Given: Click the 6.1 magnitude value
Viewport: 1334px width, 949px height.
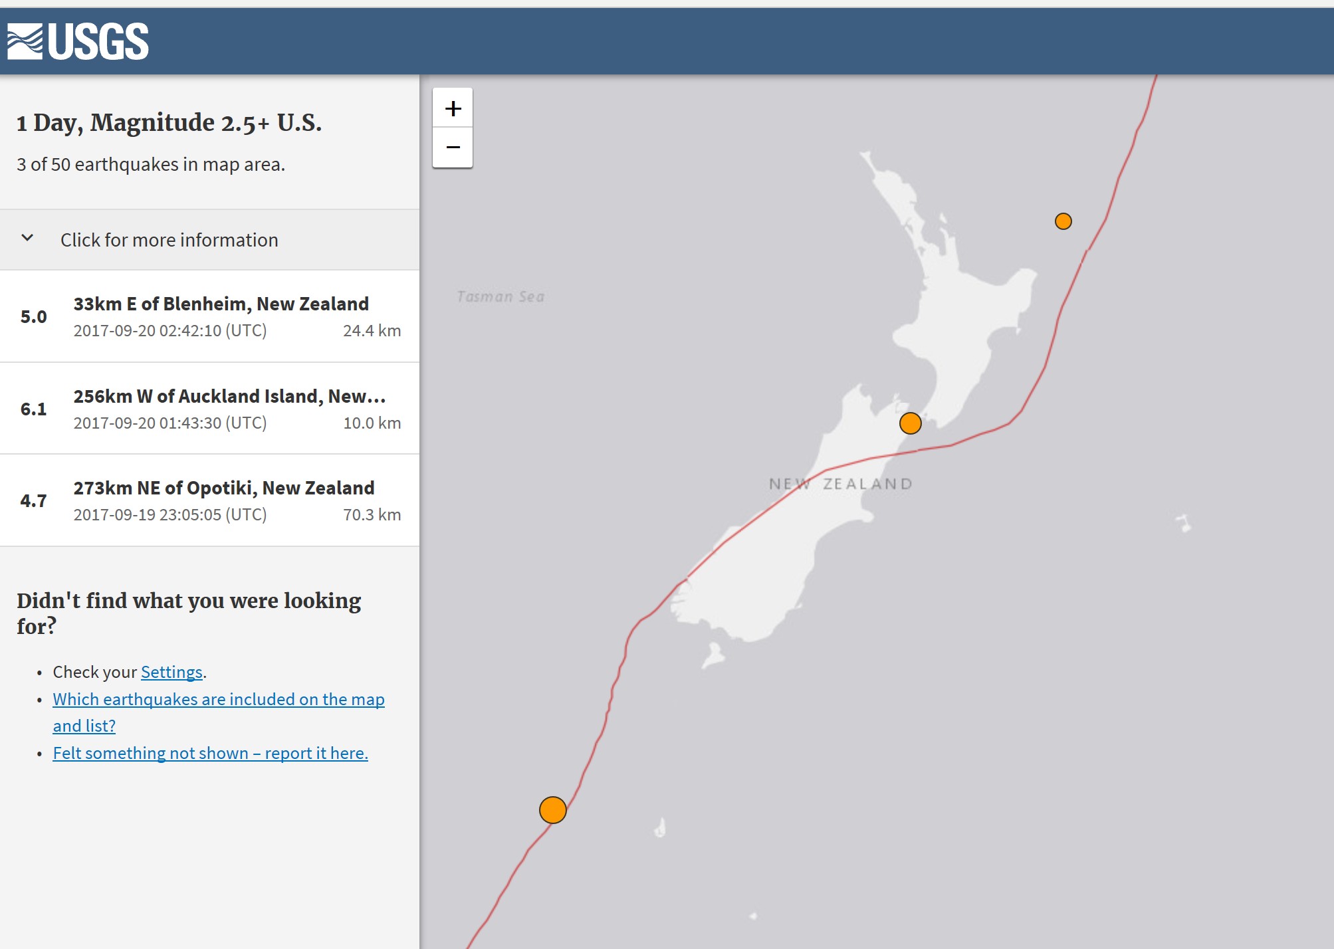Looking at the screenshot, I should coord(33,409).
